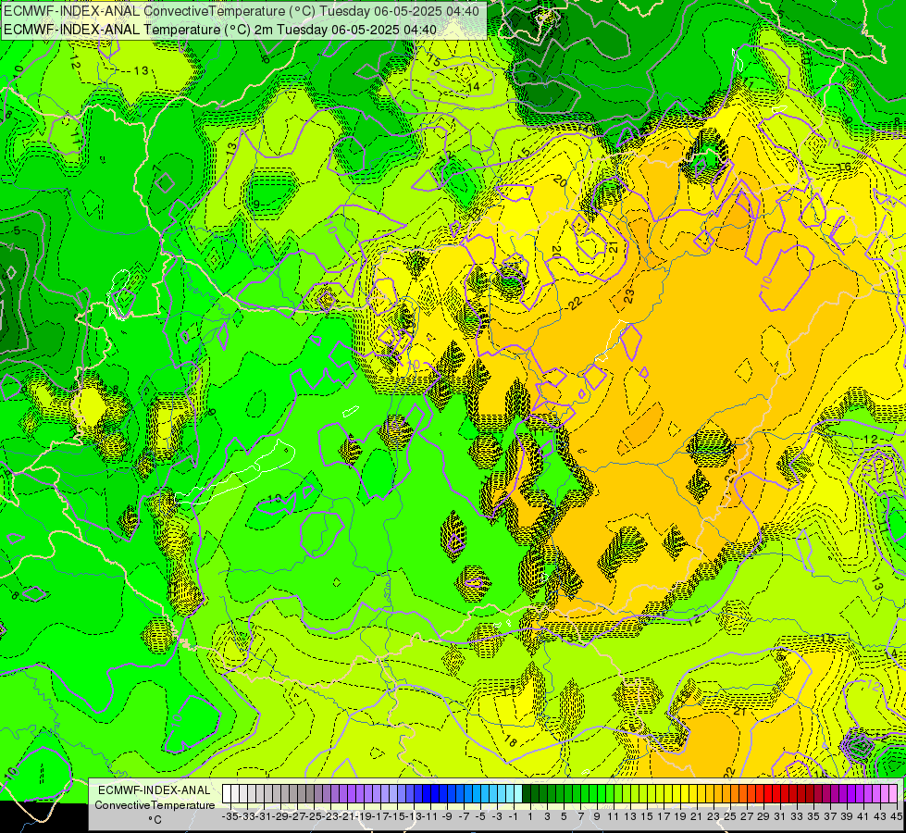Click the legend value -21

click(347, 817)
